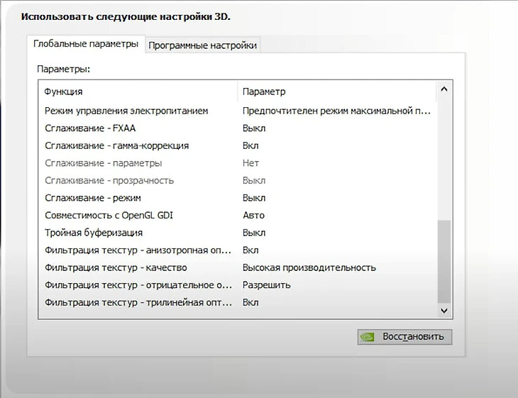Open the Режим управления электропитанием value dropdown
The width and height of the screenshot is (518, 398).
click(336, 111)
